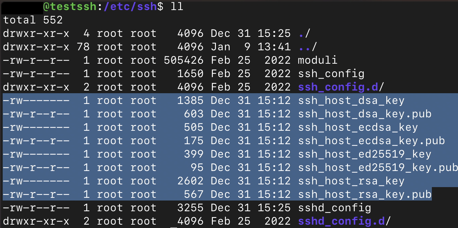Select the ssh_host_ecdsa_key filename
The height and width of the screenshot is (228, 458).
coord(358,127)
